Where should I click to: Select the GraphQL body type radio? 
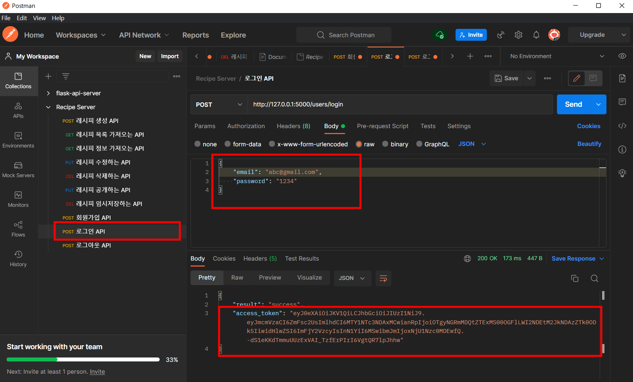[419, 144]
